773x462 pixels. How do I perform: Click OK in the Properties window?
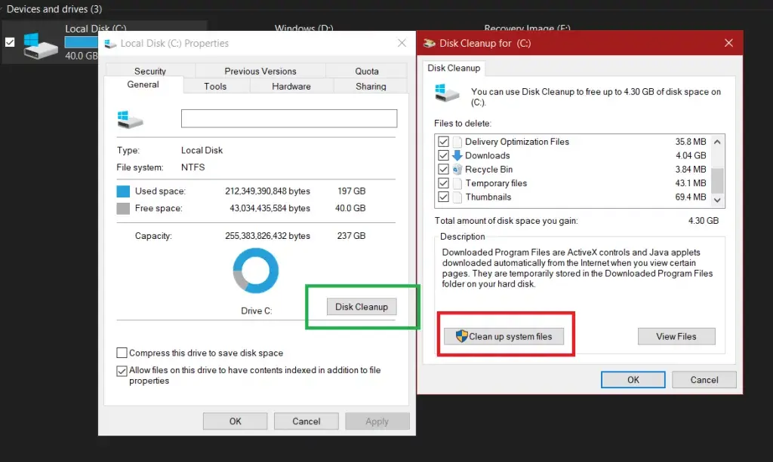click(x=236, y=421)
